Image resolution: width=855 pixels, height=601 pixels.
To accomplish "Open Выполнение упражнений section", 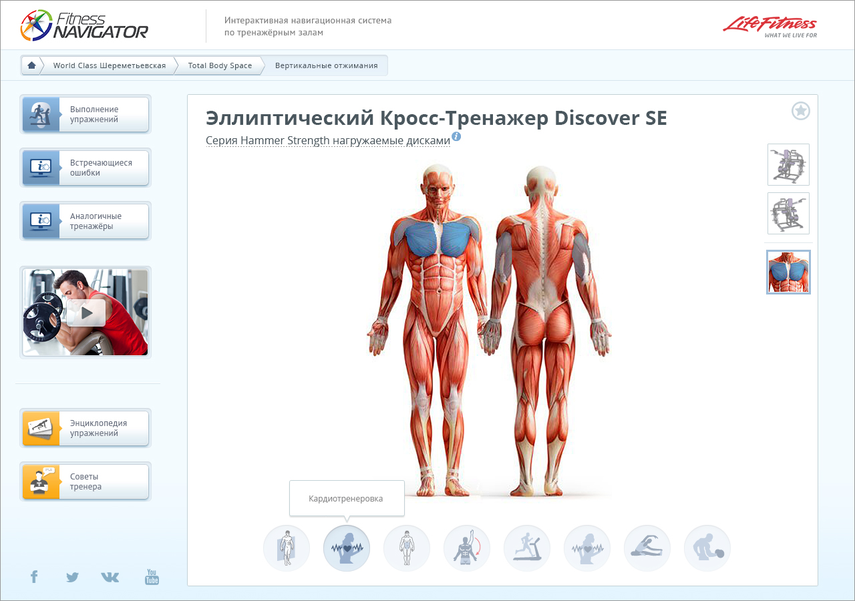I will click(x=85, y=114).
